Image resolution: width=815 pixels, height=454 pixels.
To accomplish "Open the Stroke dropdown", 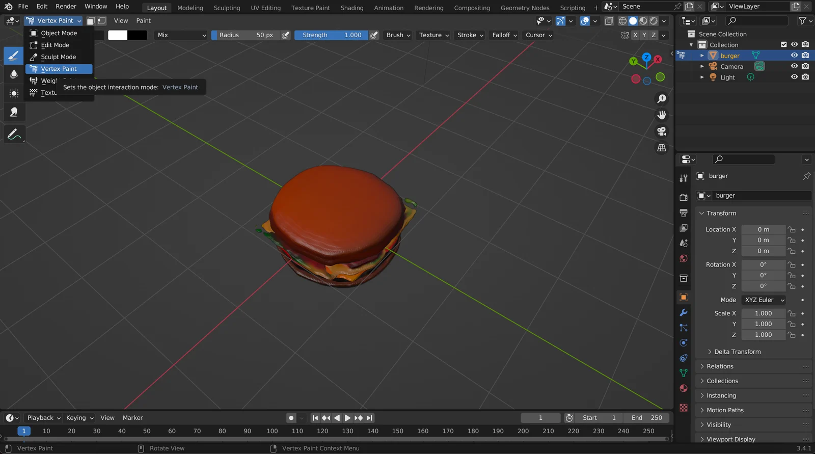I will (x=470, y=35).
